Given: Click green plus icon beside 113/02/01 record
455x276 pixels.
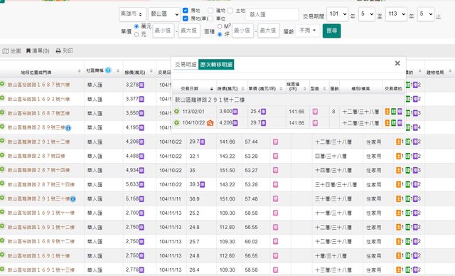Looking at the screenshot, I should (176, 112).
